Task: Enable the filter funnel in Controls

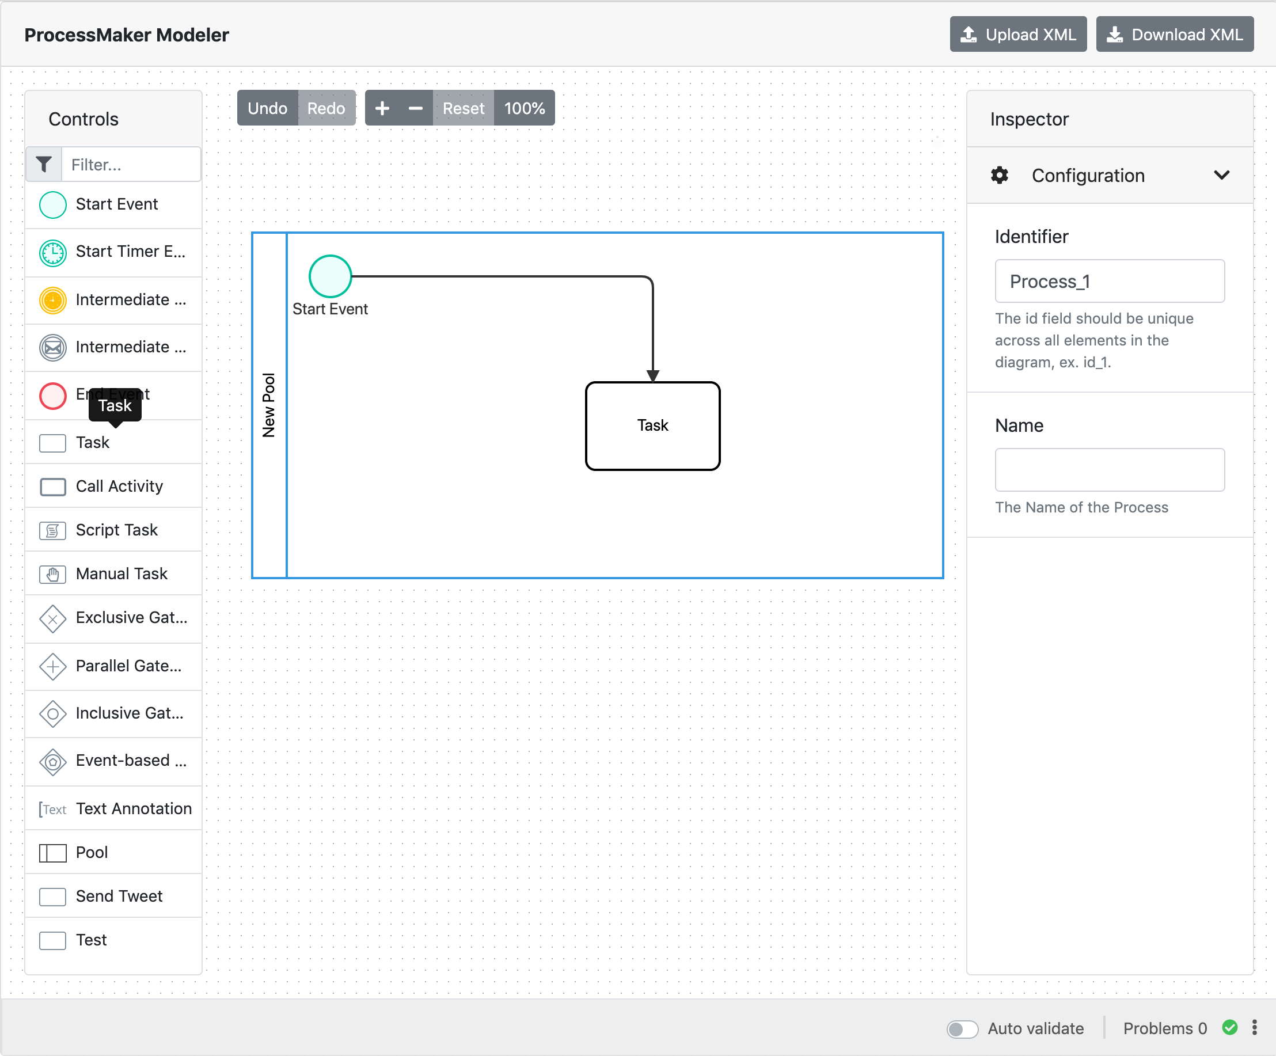Action: pos(43,164)
